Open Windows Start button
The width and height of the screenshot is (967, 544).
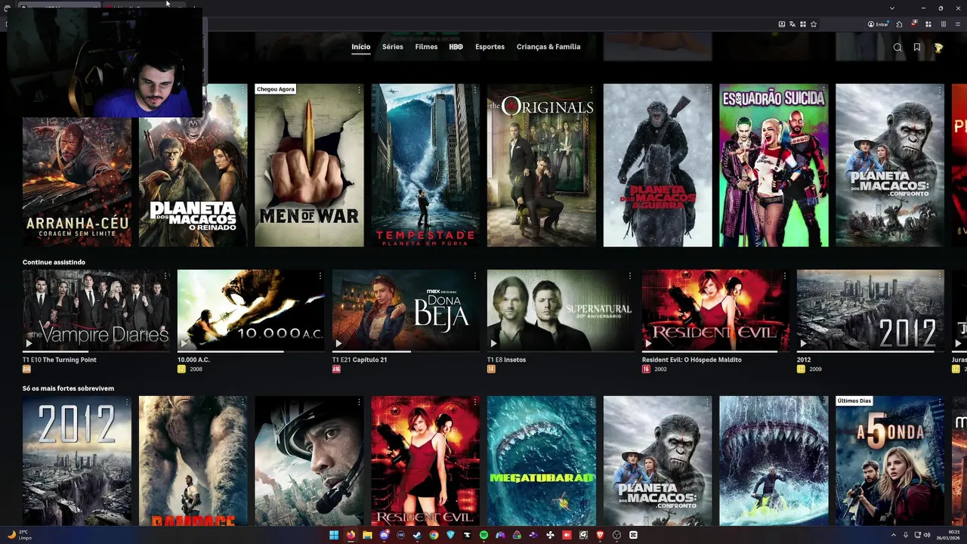[x=334, y=535]
